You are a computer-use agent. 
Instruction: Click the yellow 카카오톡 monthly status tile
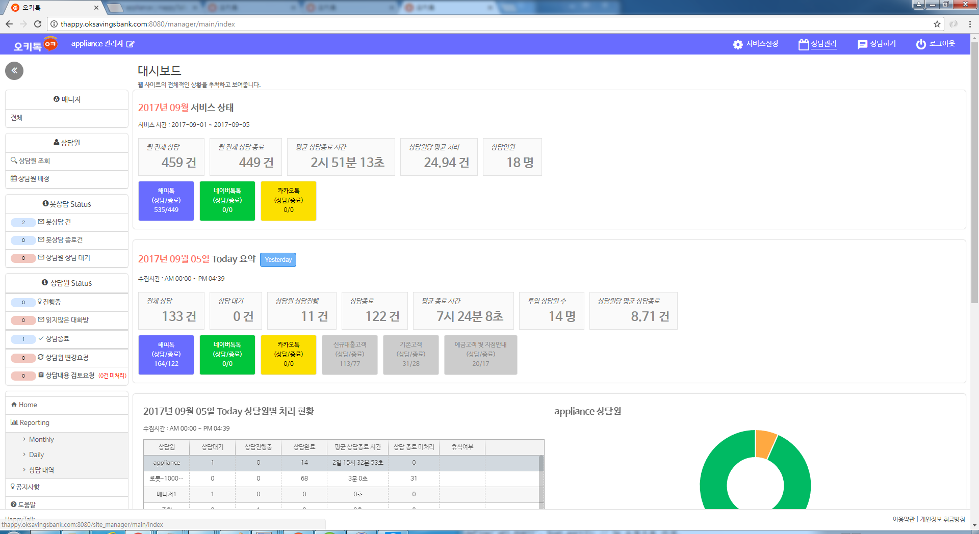[288, 201]
